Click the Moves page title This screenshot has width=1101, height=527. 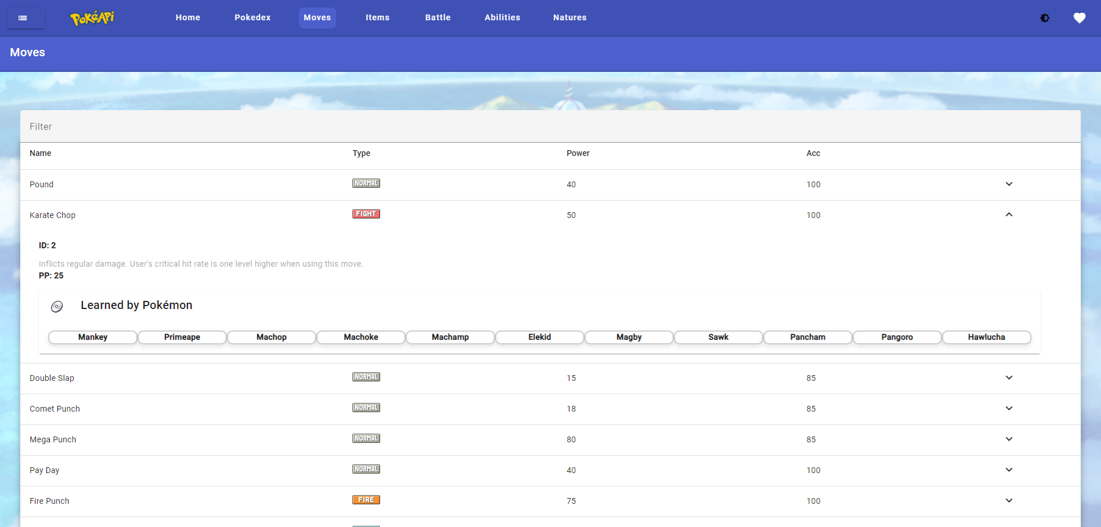tap(27, 53)
